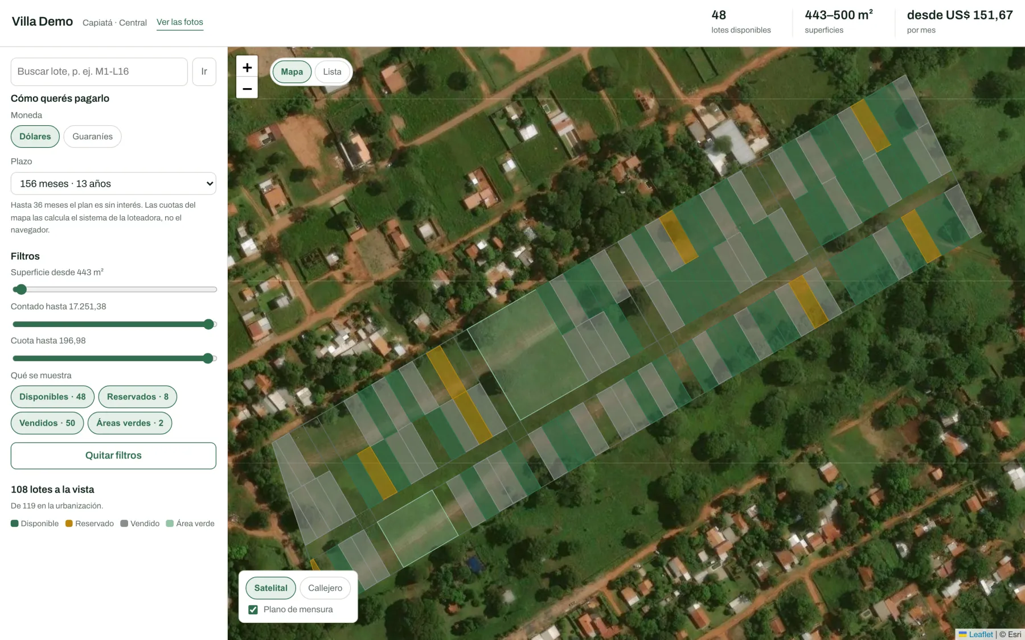Screen dimensions: 1025x640
Task: Toggle Plano de mensura checkbox
Action: point(253,610)
